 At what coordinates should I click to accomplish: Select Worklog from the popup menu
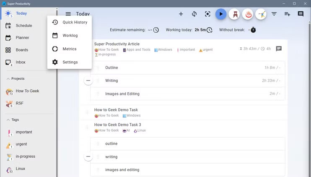pyautogui.click(x=70, y=36)
